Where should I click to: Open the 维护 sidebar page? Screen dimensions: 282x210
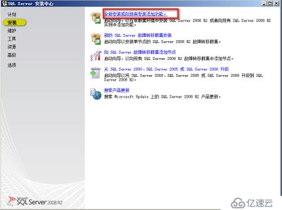coord(12,30)
